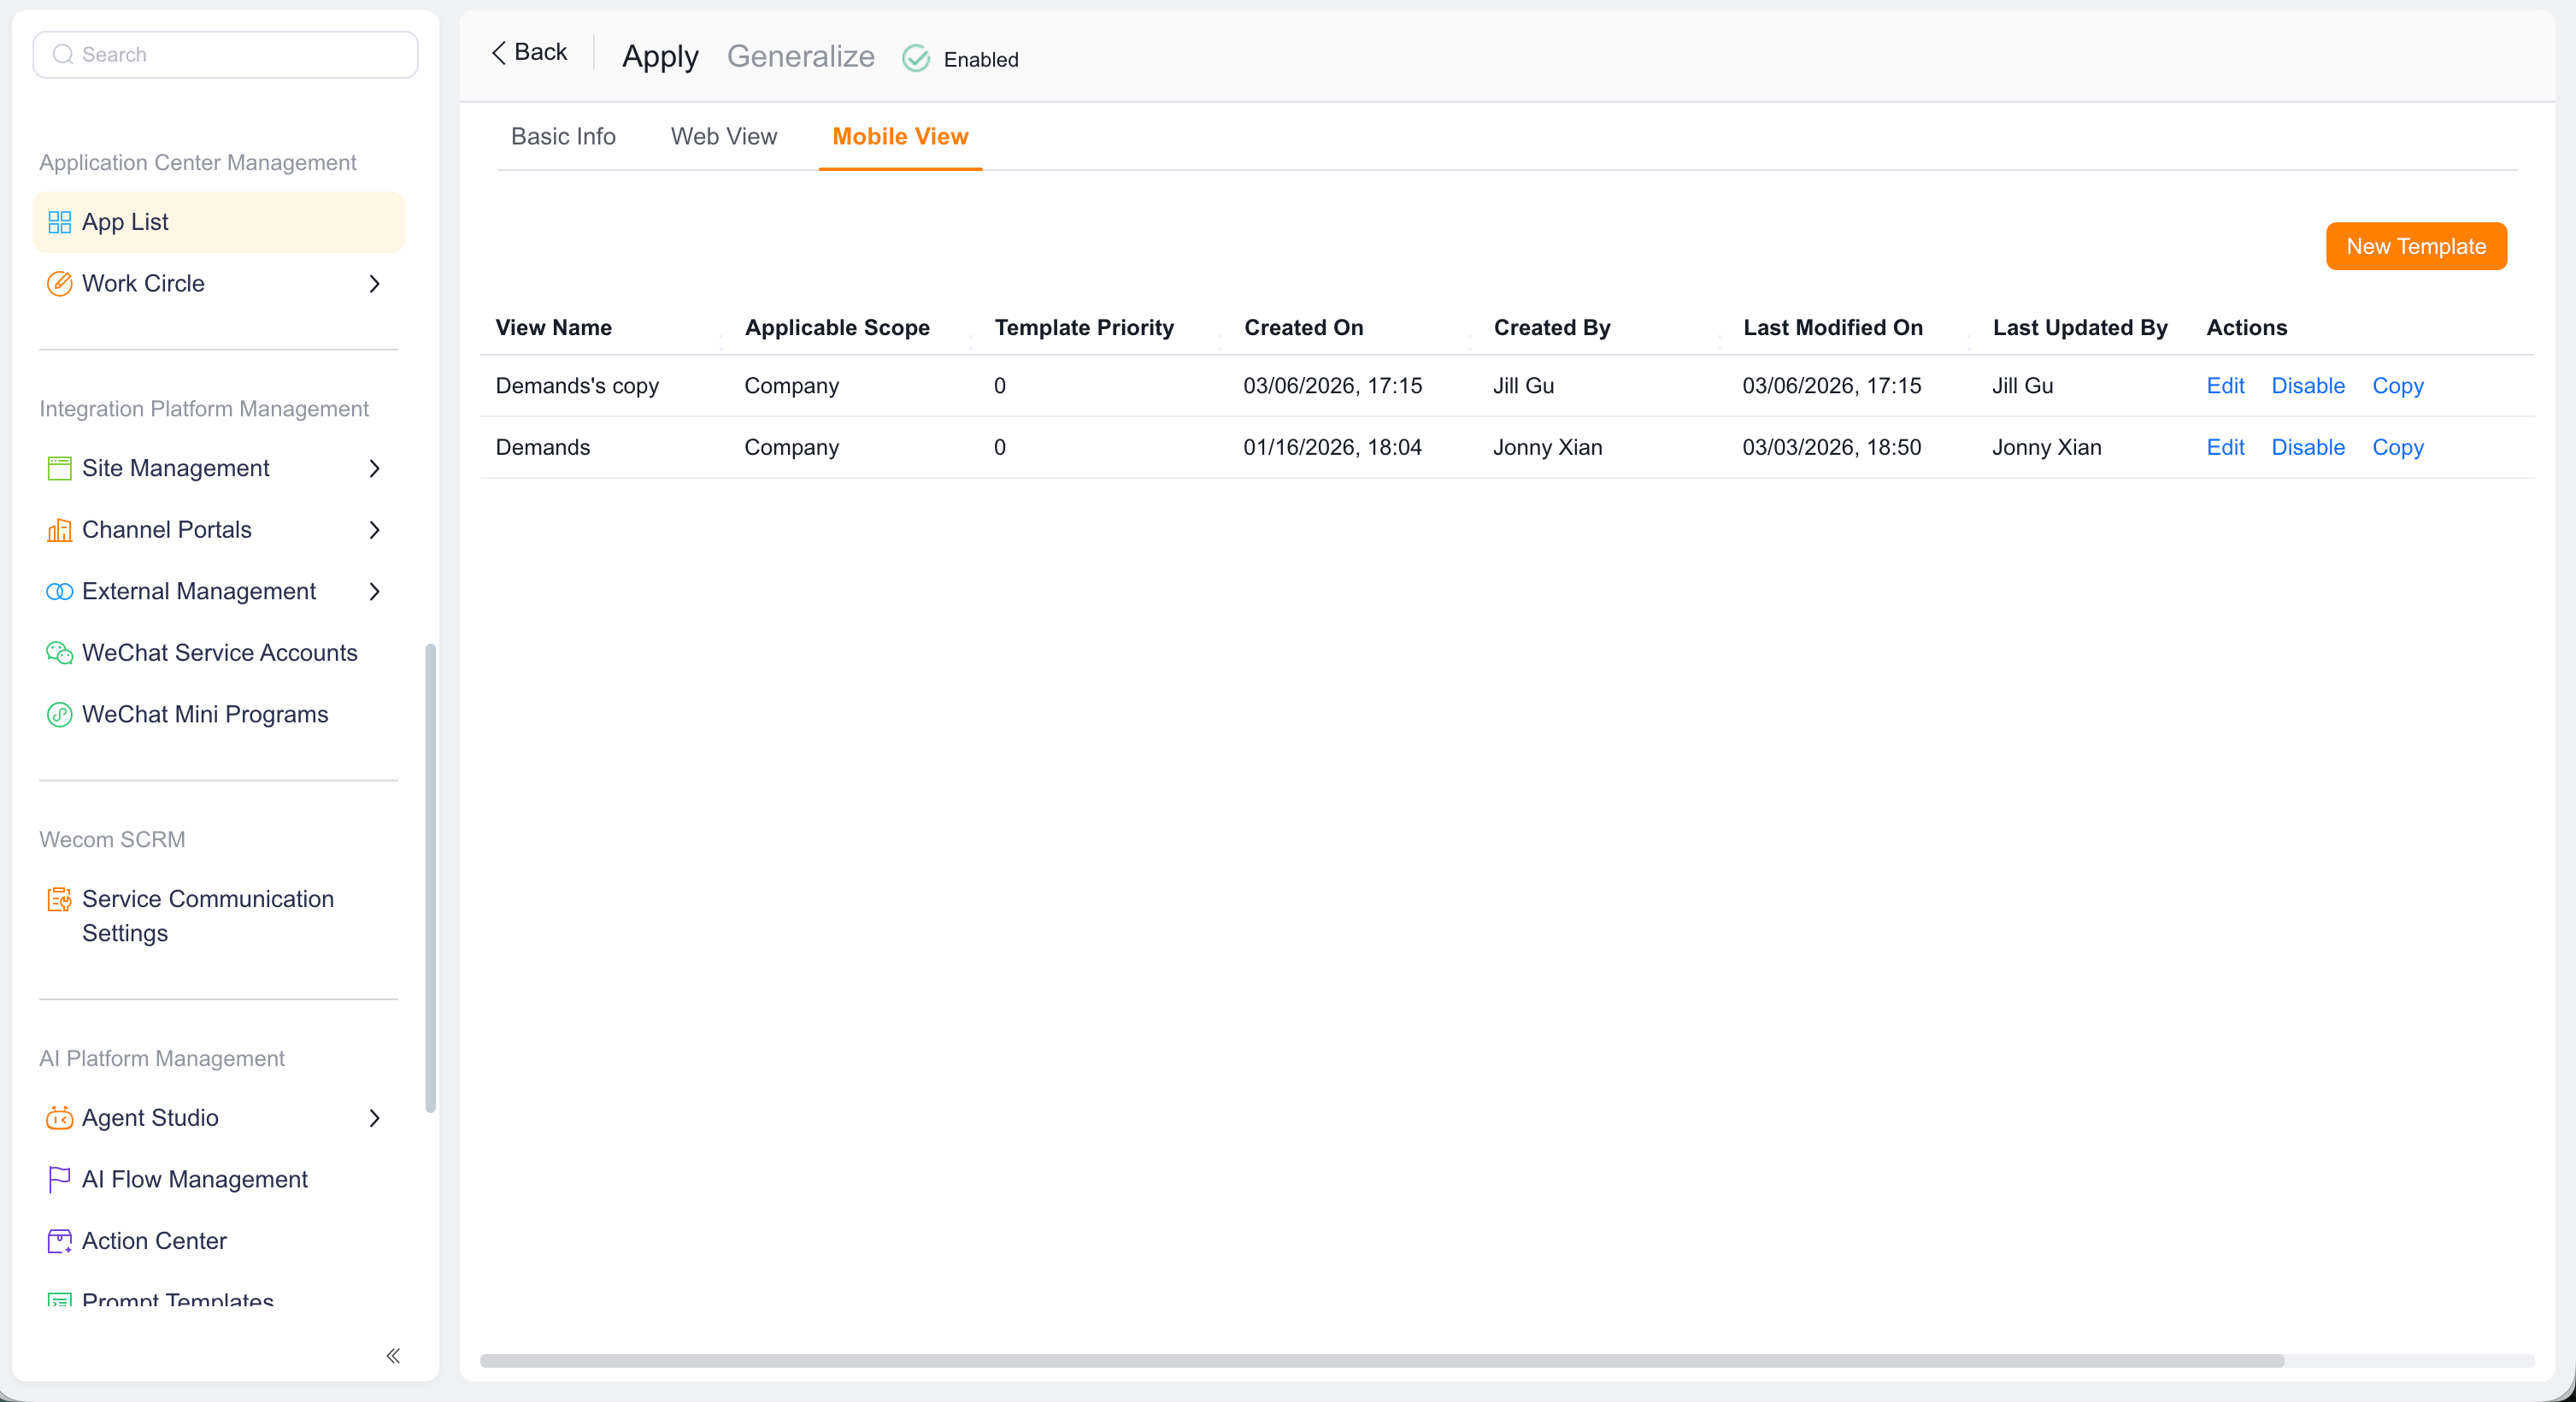Click the Action Center icon
2576x1402 pixels.
click(59, 1241)
